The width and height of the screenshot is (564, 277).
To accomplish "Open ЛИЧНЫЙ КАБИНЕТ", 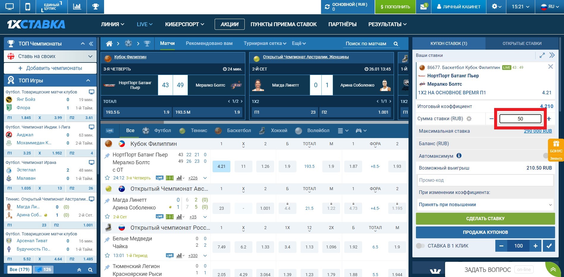I will coord(459,7).
